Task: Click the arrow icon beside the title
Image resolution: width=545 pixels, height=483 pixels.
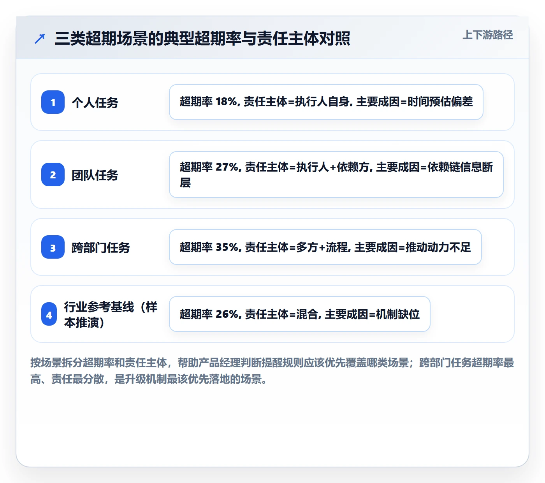Action: point(40,39)
